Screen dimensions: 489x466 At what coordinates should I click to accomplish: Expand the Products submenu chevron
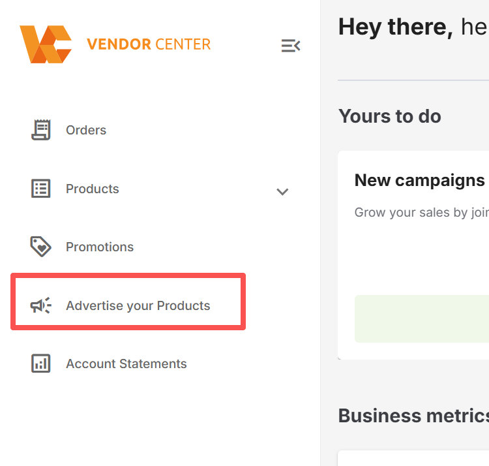tap(282, 191)
